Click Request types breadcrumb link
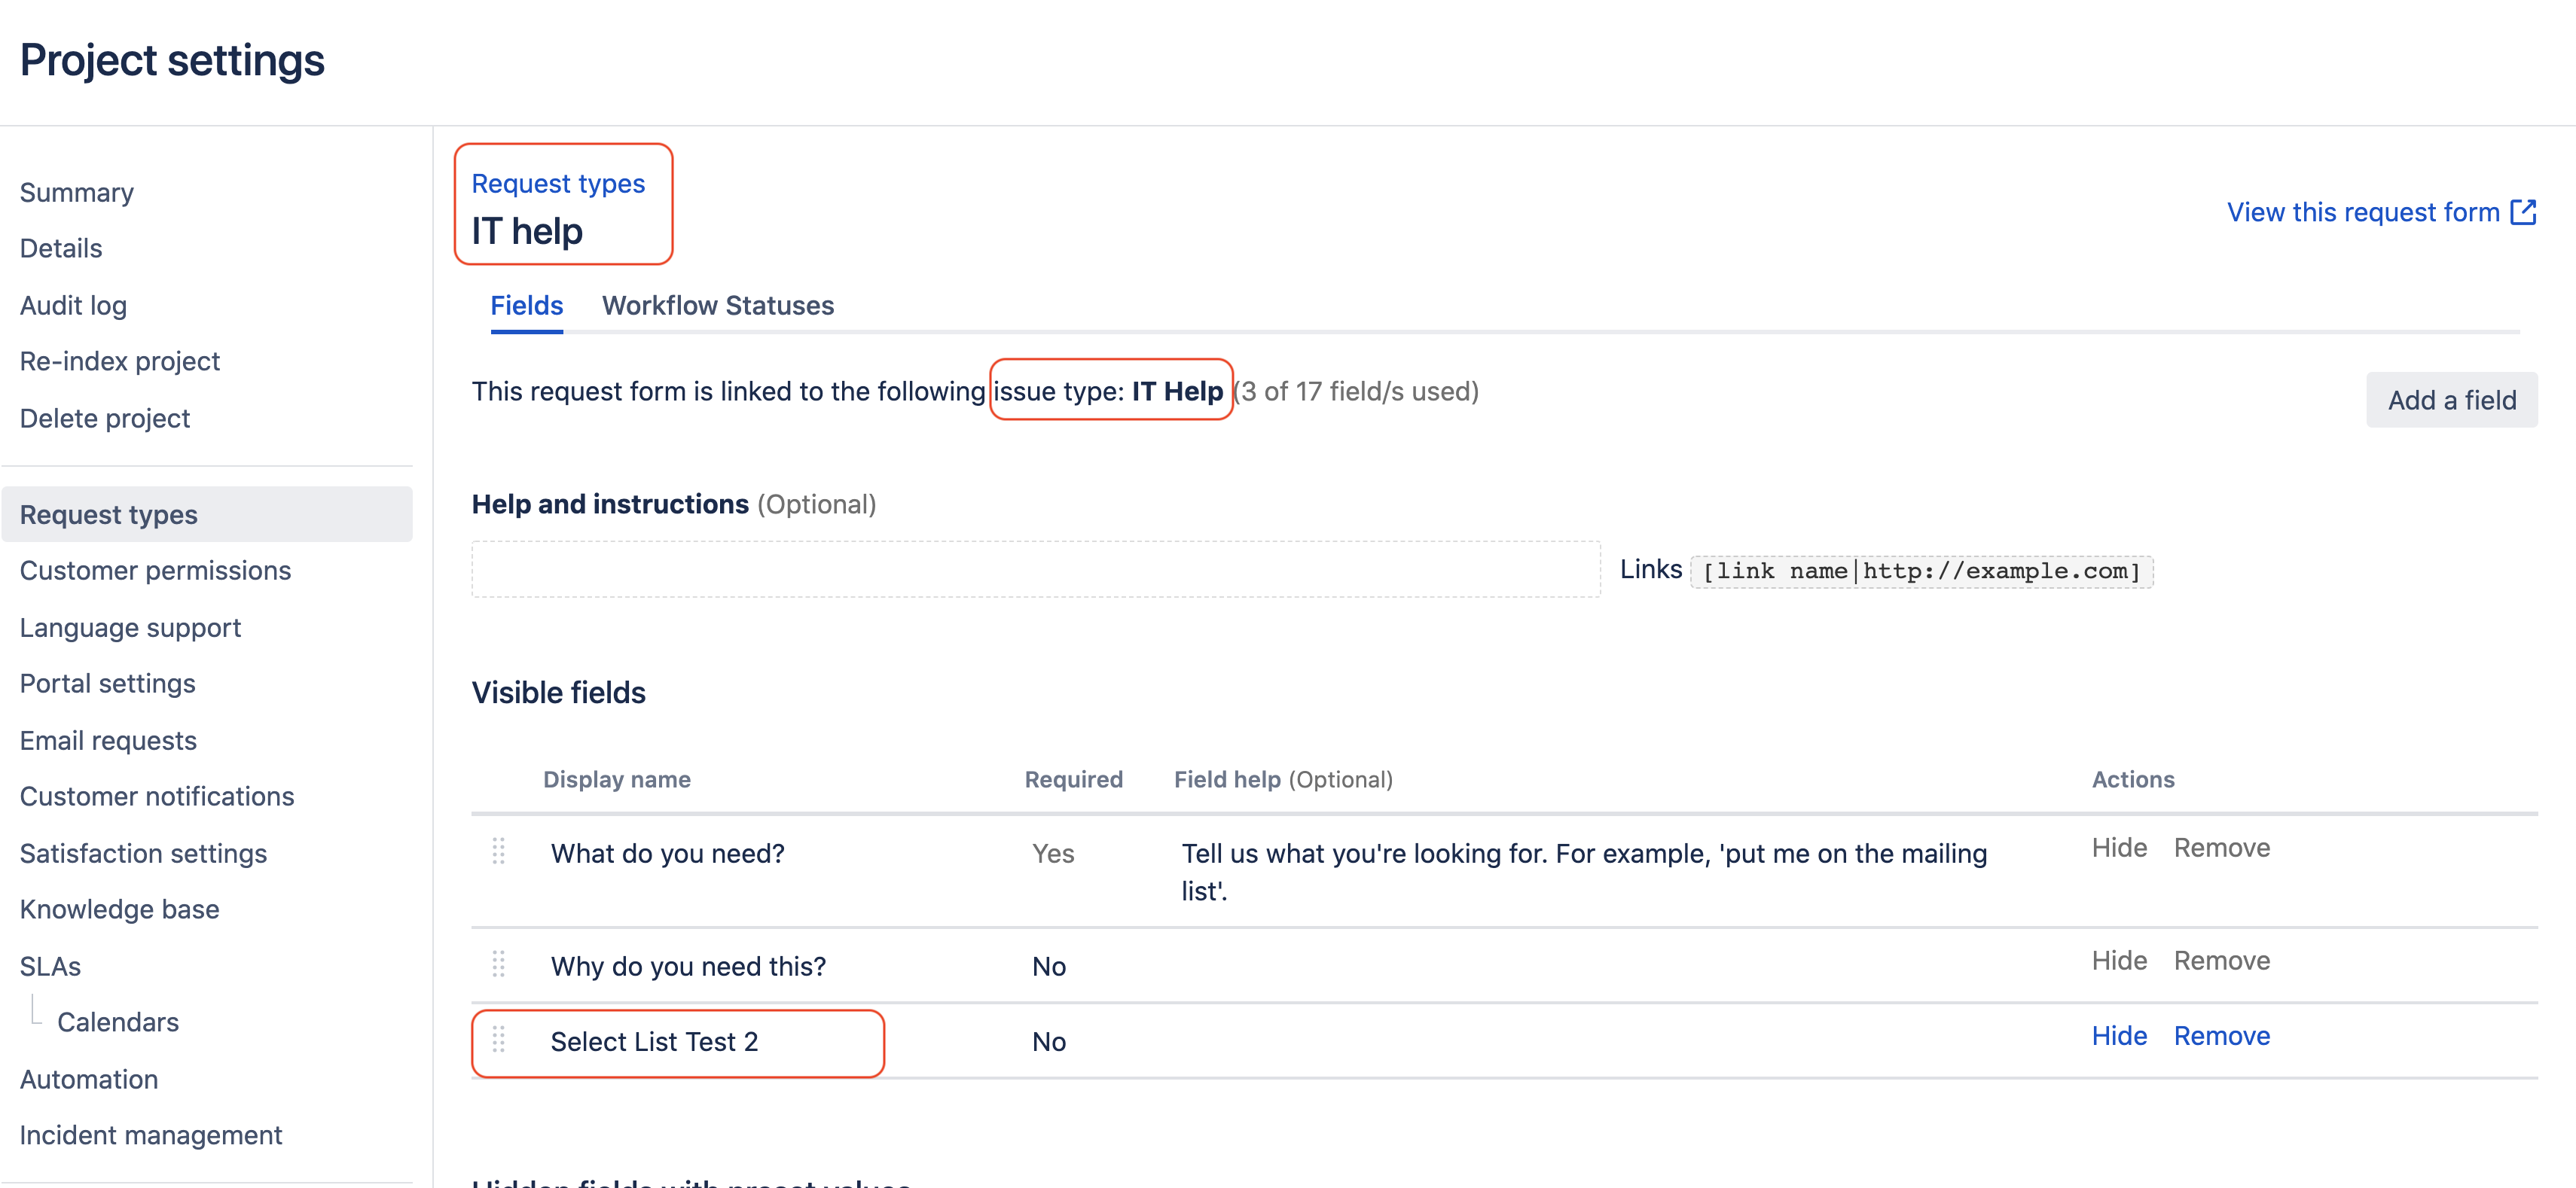2576x1188 pixels. (x=558, y=184)
